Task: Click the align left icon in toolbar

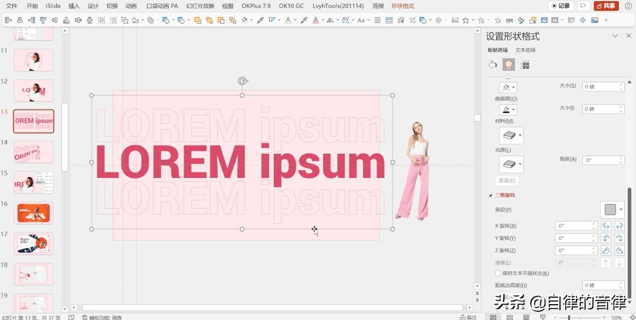Action: coord(8,20)
